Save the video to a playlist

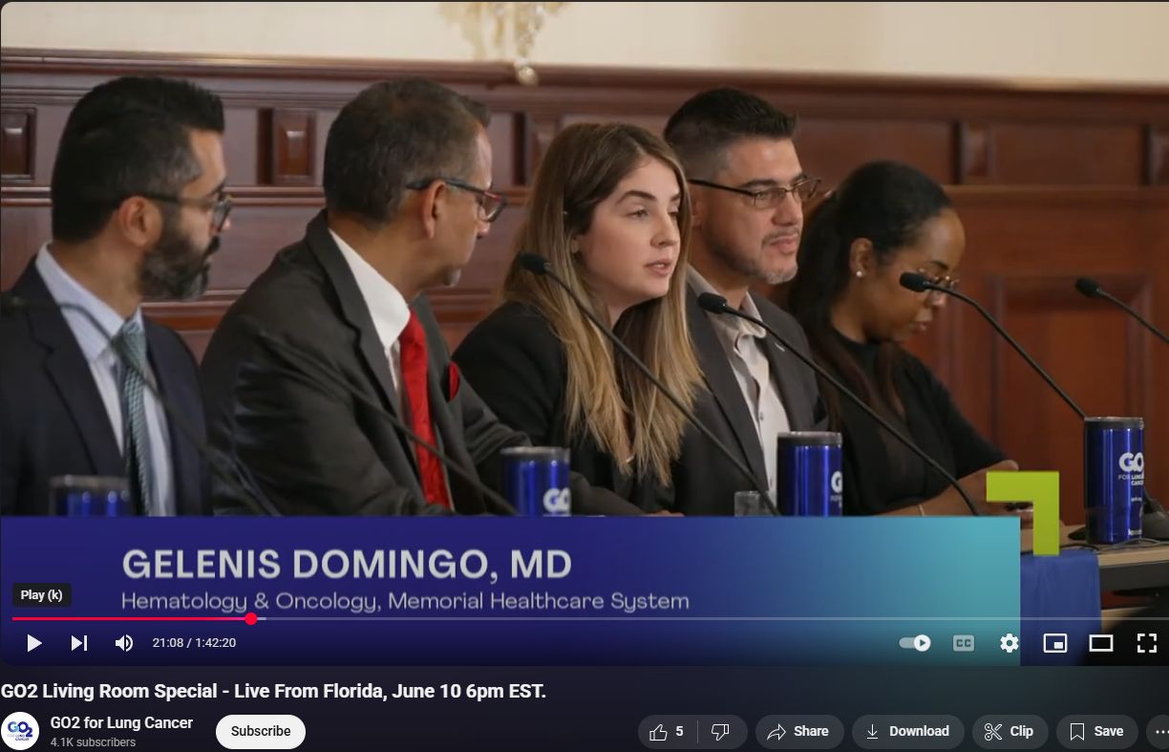1096,731
